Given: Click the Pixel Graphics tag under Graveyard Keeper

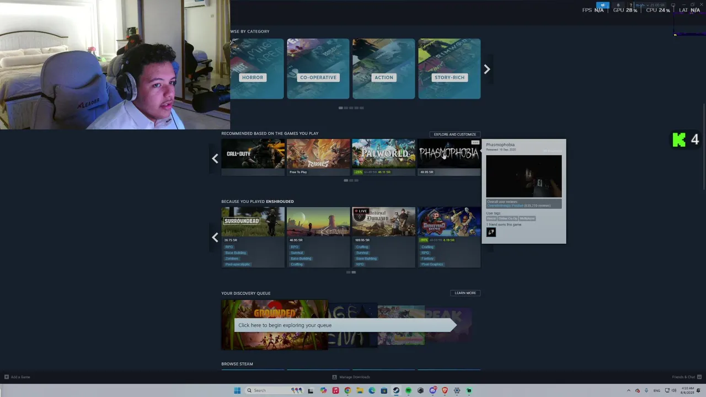Looking at the screenshot, I should pyautogui.click(x=432, y=264).
